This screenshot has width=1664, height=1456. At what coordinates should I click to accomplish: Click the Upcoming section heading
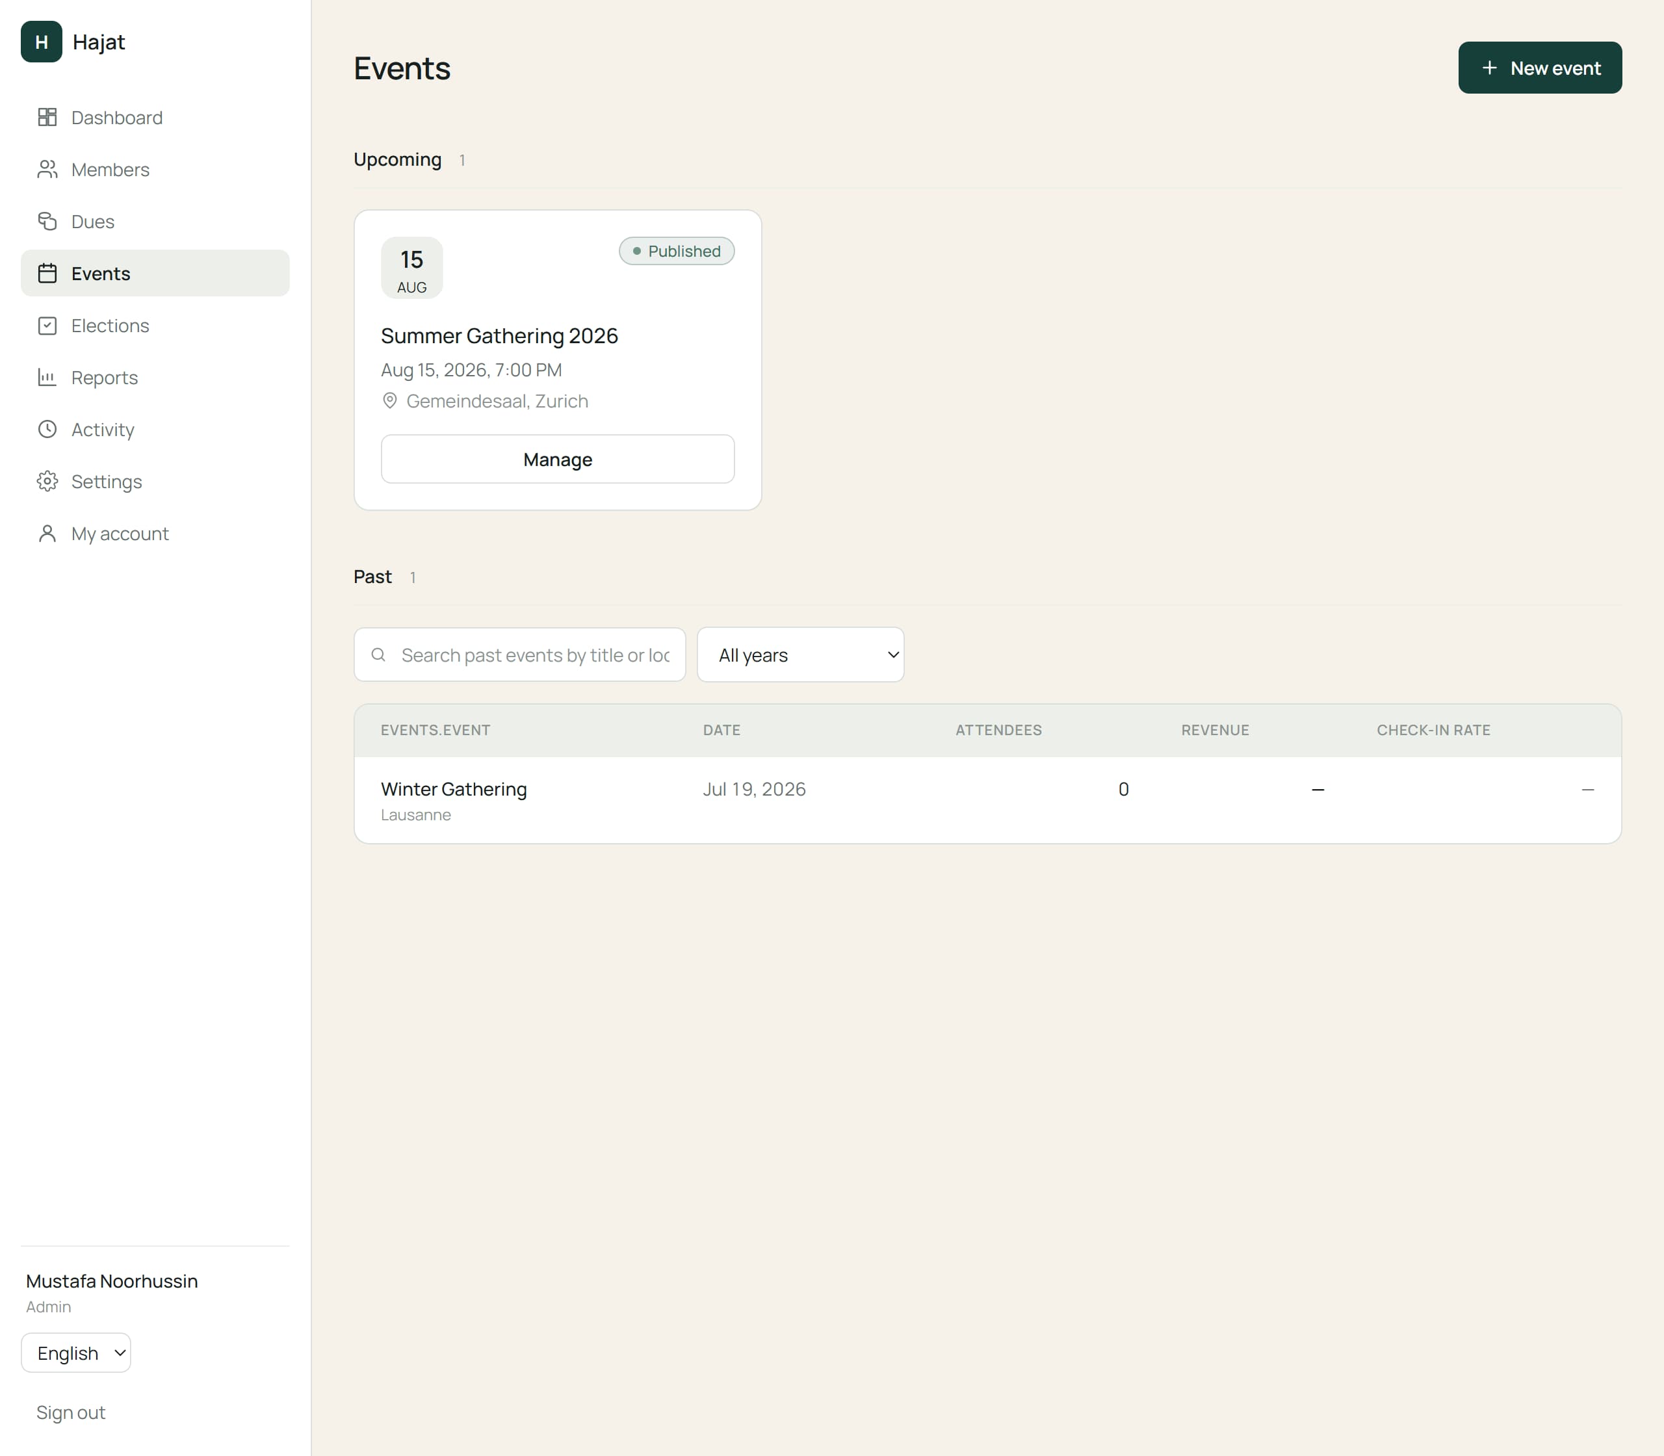[397, 159]
